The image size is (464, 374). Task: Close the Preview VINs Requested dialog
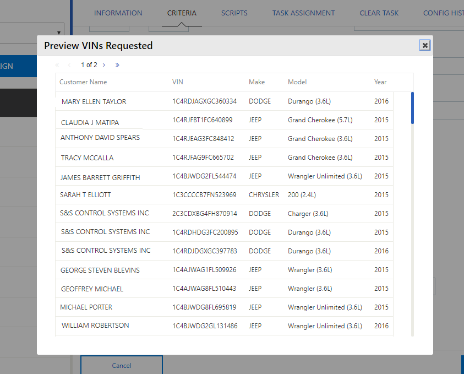pyautogui.click(x=424, y=45)
